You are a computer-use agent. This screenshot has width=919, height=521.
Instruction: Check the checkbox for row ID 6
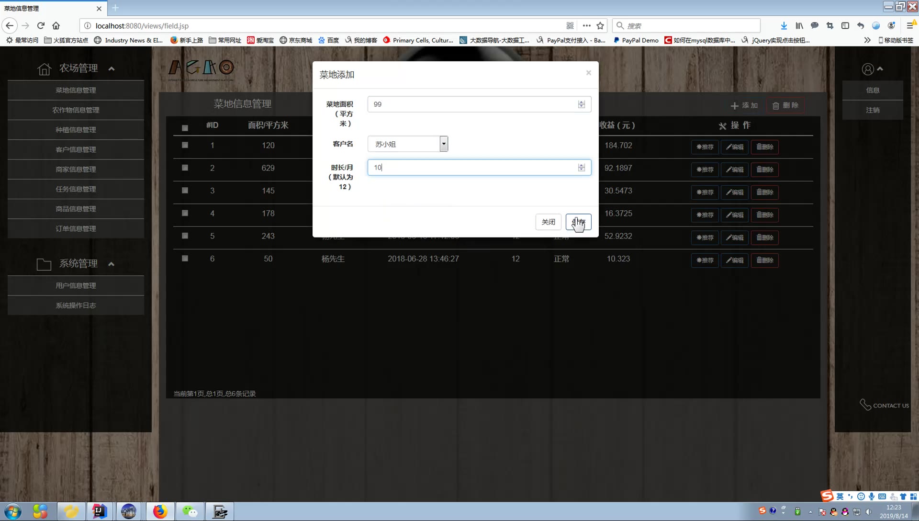click(x=185, y=259)
